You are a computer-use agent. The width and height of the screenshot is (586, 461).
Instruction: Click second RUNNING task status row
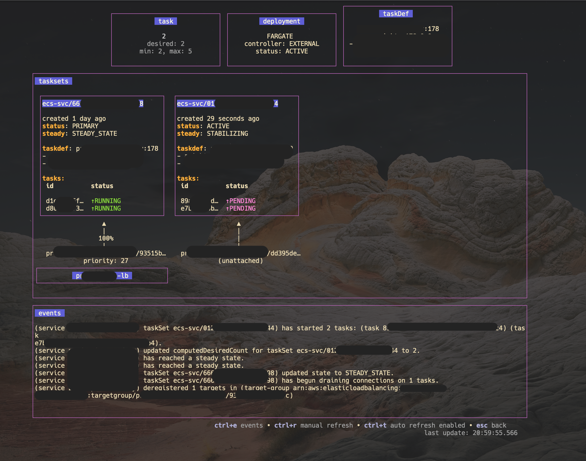tap(106, 208)
